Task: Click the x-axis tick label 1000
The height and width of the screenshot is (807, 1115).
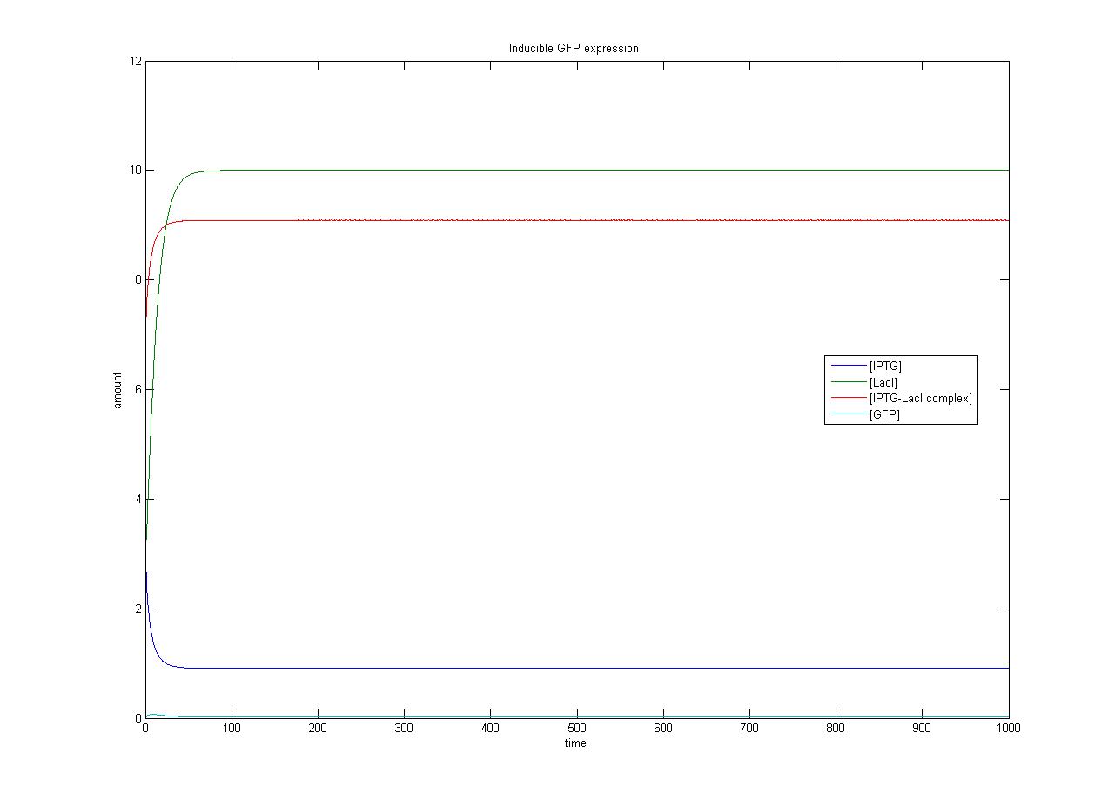Action: click(1008, 729)
